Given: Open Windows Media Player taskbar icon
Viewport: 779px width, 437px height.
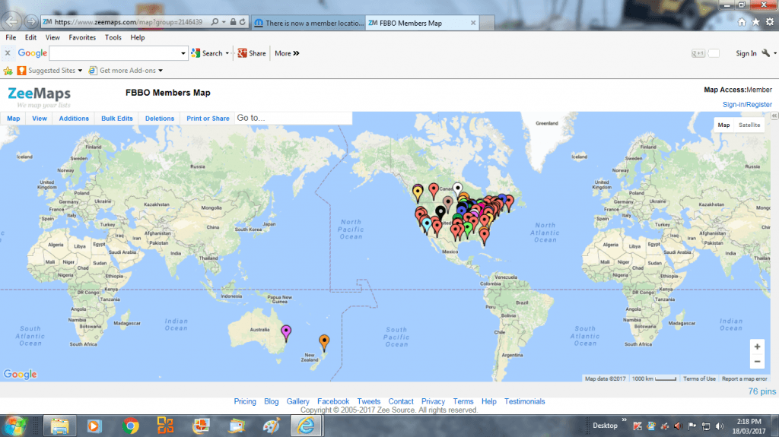Looking at the screenshot, I should (94, 426).
